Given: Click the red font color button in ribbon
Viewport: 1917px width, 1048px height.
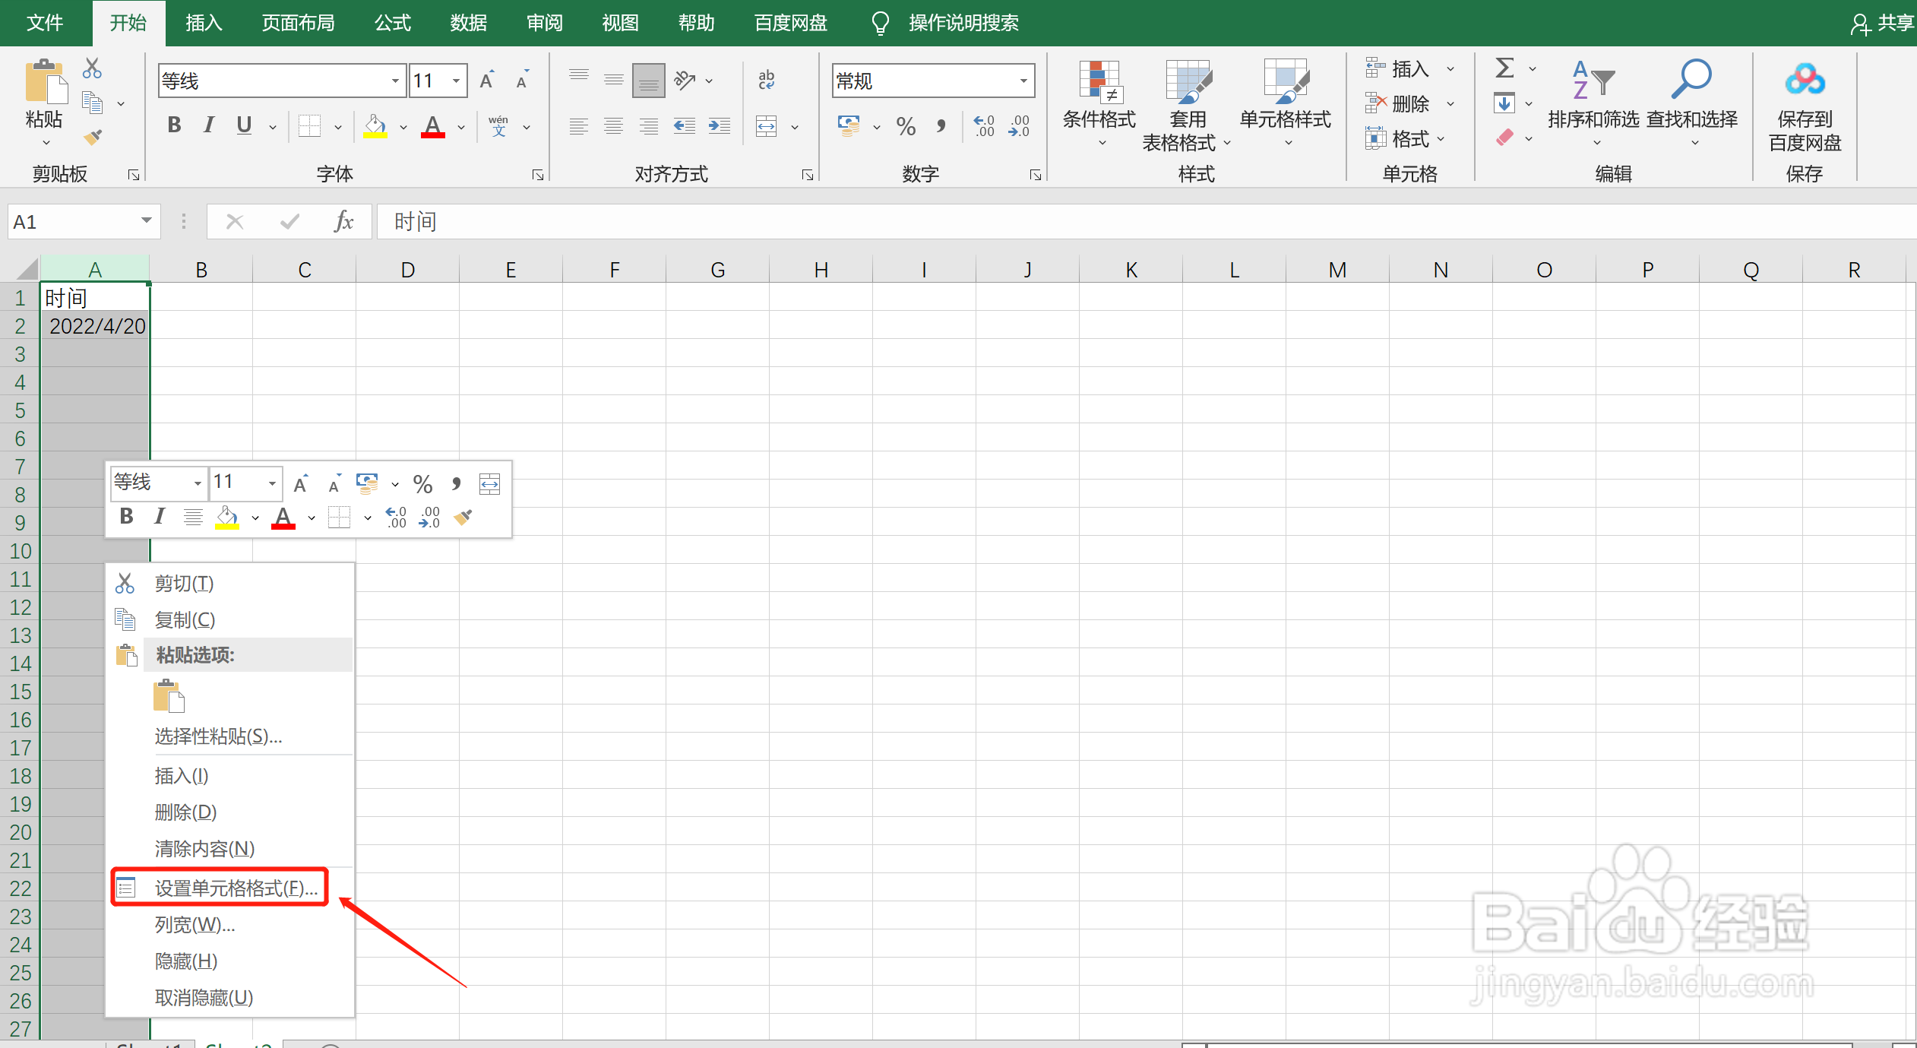Looking at the screenshot, I should click(x=433, y=126).
